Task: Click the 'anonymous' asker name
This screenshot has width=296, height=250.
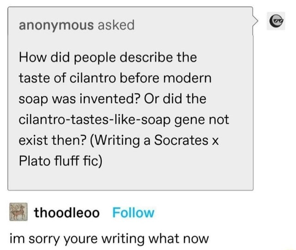Action: [x=56, y=25]
